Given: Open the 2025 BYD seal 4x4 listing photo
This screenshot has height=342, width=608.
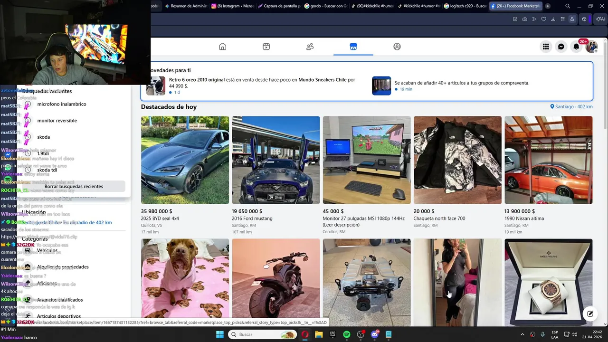Looking at the screenshot, I should coord(185,160).
